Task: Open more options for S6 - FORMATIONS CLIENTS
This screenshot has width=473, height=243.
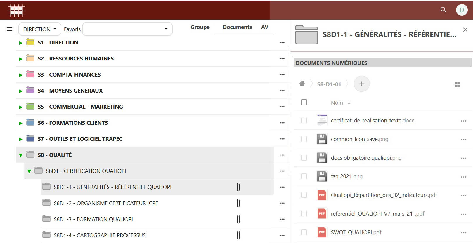Action: click(x=282, y=123)
